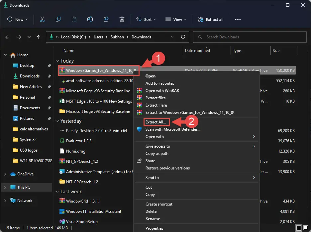Click the OneDrive cloud icon

13,174
